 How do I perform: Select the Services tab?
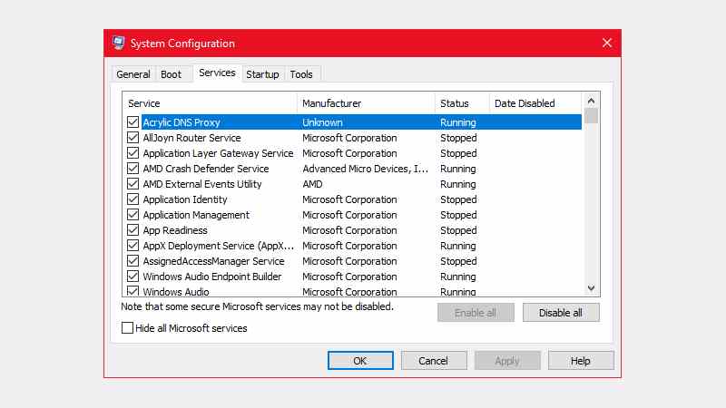(x=217, y=73)
